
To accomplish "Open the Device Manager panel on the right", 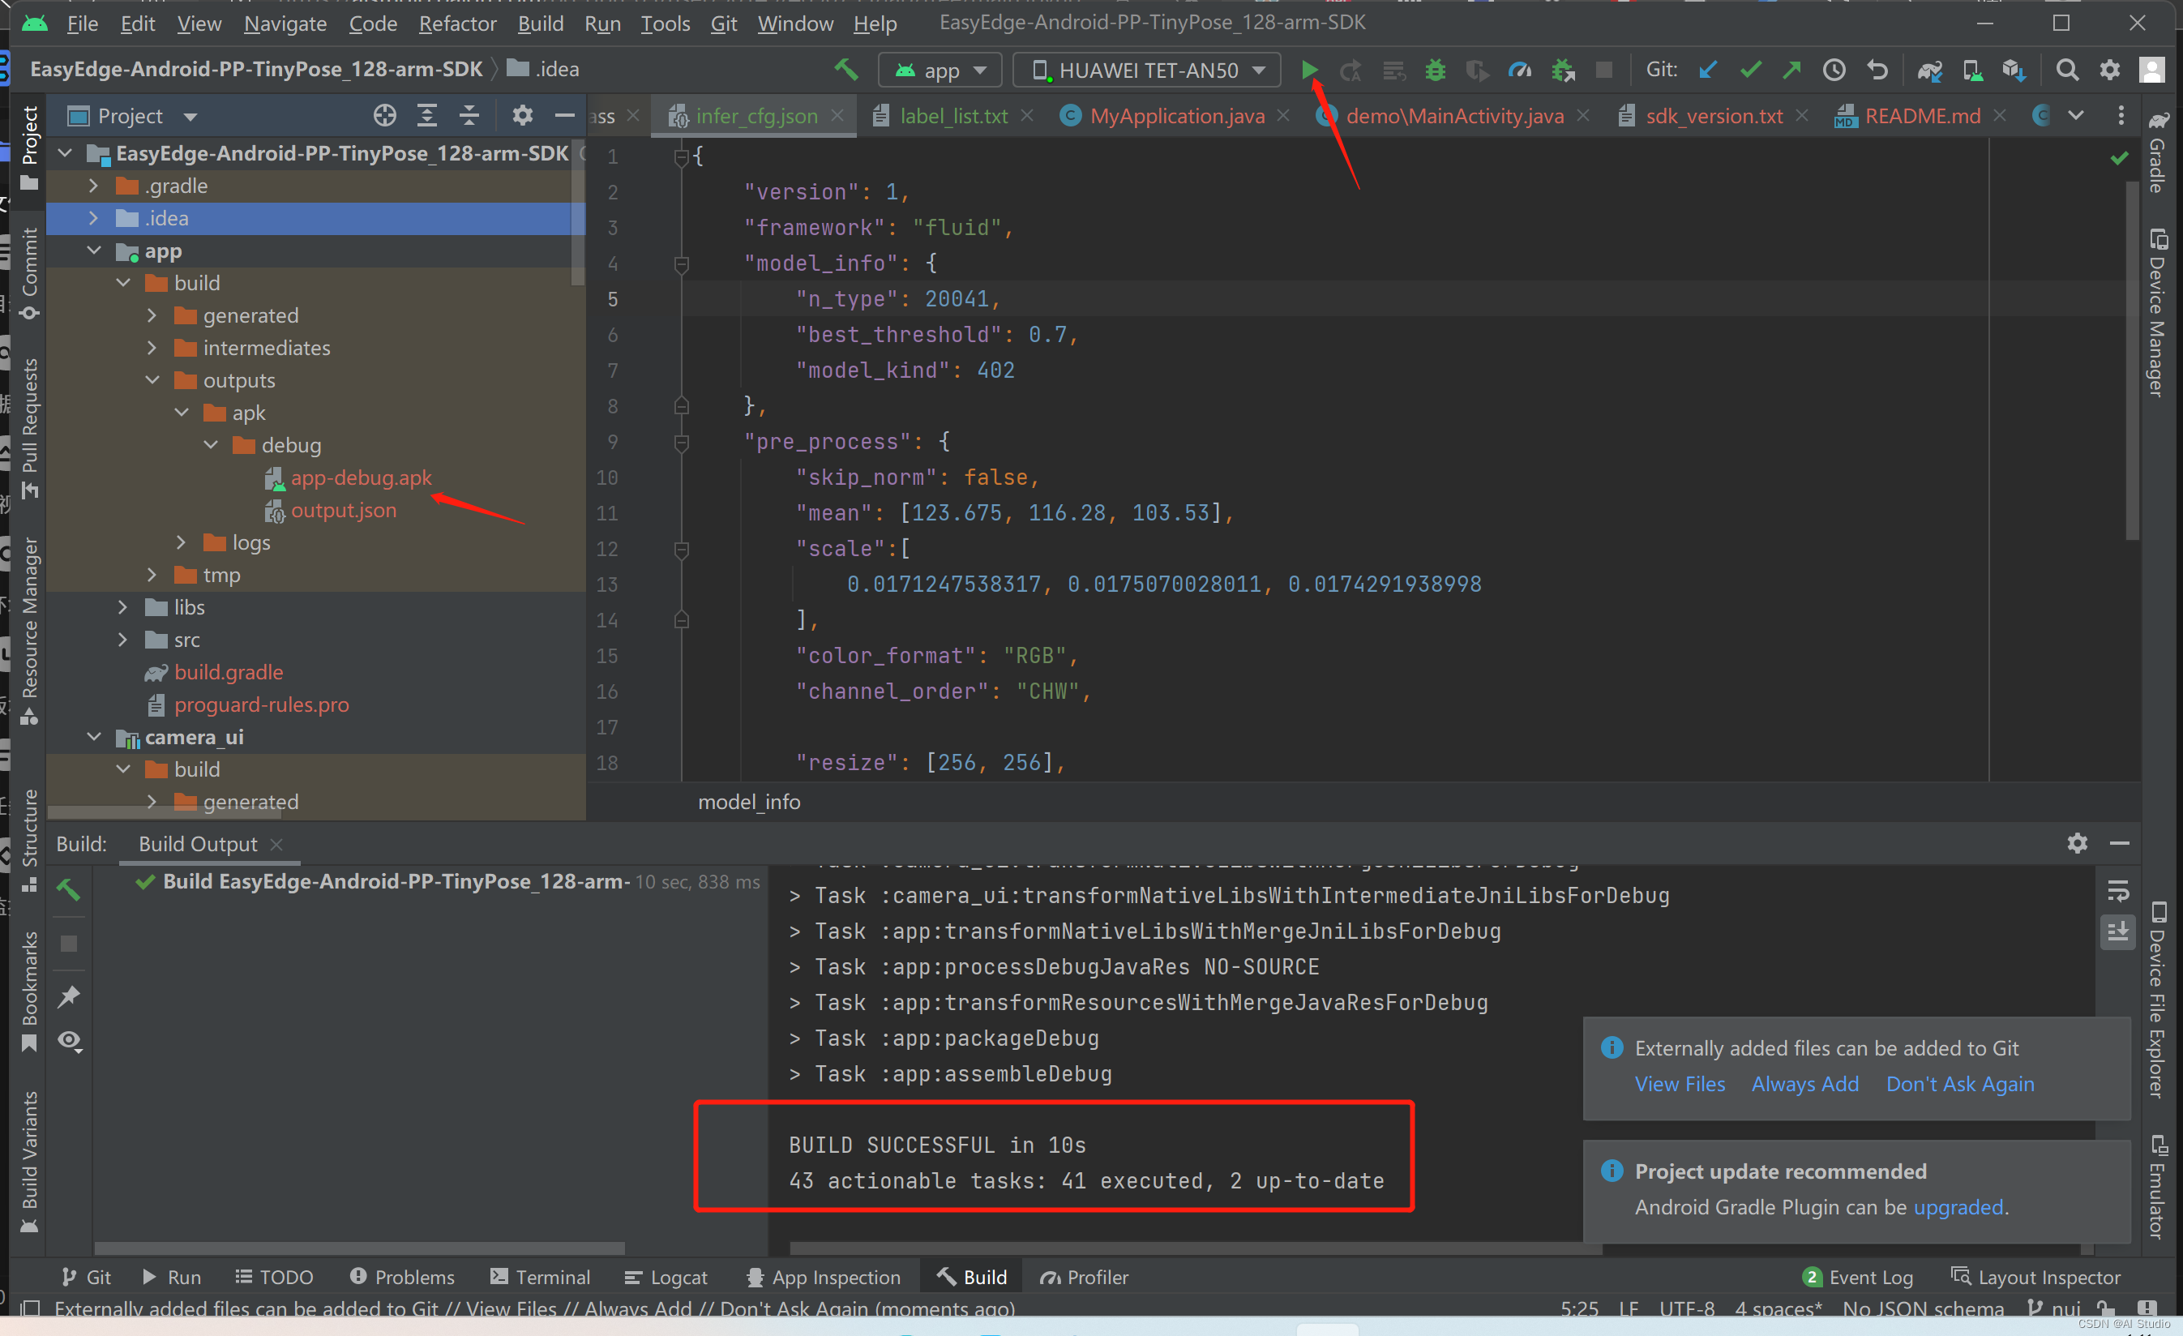I will (2160, 310).
